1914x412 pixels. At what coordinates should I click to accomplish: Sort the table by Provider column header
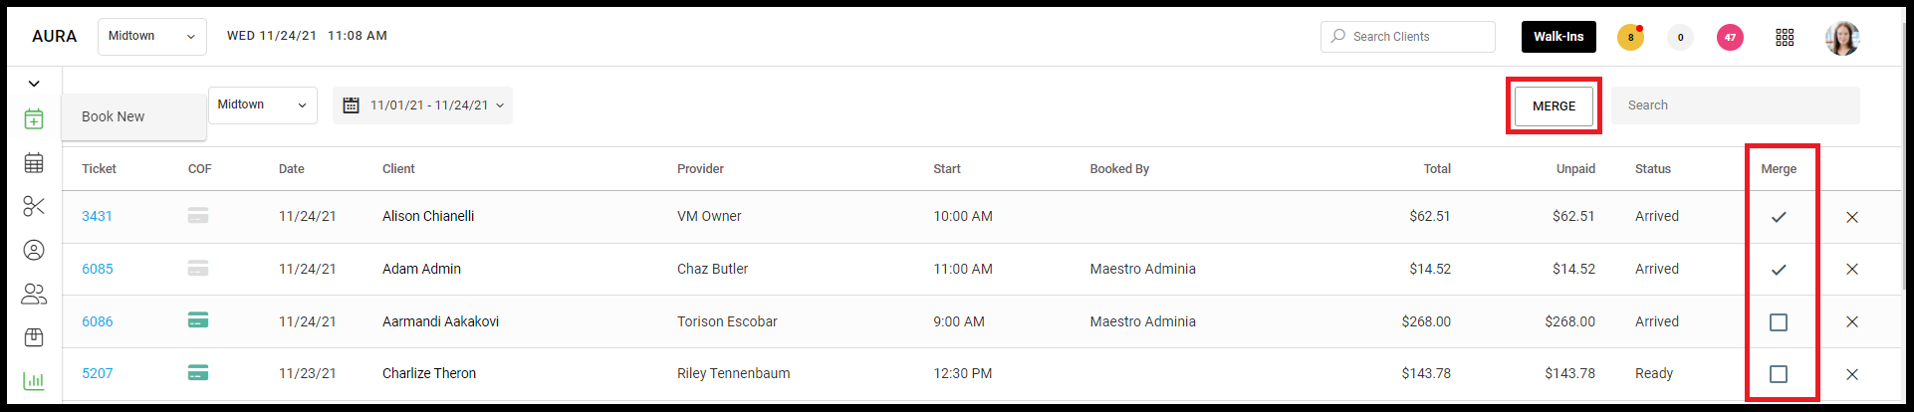(x=700, y=169)
